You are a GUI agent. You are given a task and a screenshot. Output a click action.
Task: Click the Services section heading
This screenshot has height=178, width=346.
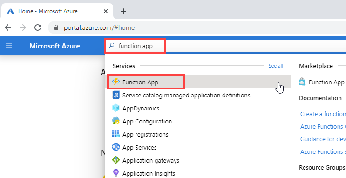[x=124, y=66]
